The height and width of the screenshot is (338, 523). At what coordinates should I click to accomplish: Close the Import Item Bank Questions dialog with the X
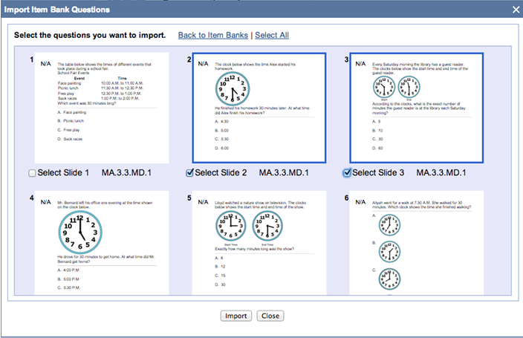516,9
